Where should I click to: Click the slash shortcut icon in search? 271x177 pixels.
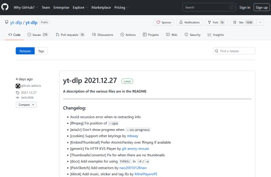pos(232,7)
